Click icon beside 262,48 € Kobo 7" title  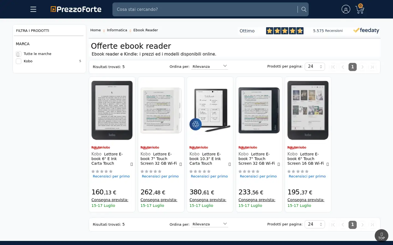click(x=181, y=164)
